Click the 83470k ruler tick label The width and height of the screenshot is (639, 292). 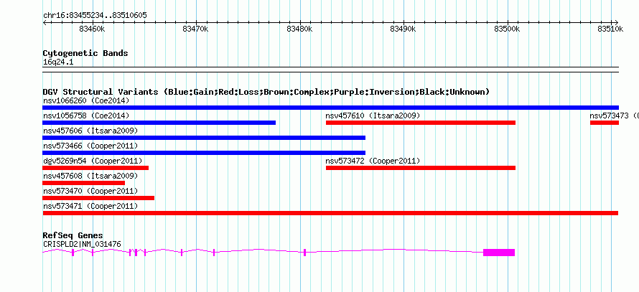click(196, 29)
